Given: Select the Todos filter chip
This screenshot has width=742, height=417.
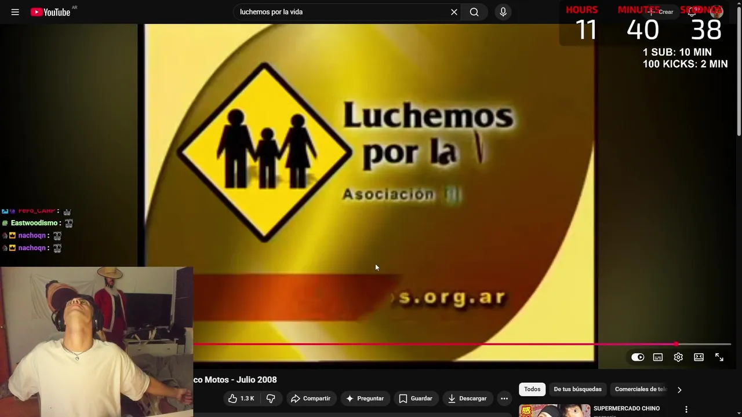Looking at the screenshot, I should coord(532,389).
